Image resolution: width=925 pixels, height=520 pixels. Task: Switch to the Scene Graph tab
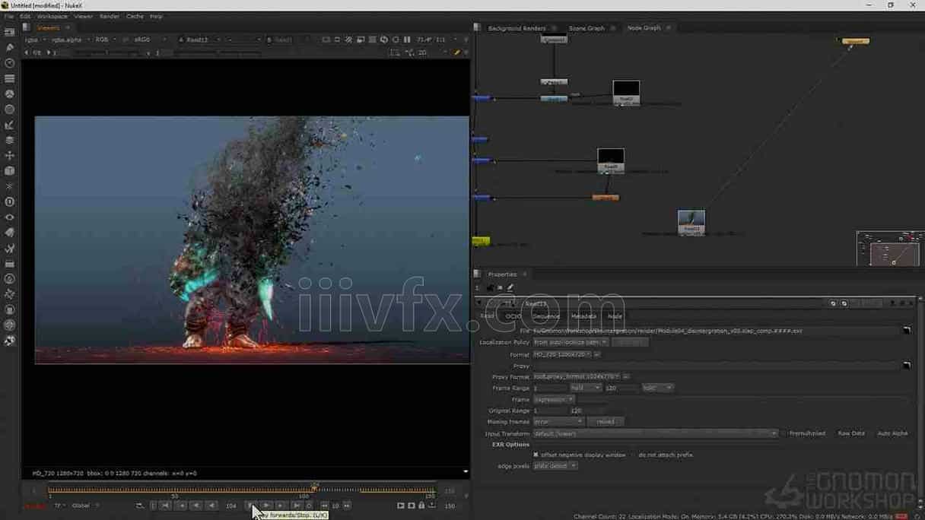pos(586,28)
